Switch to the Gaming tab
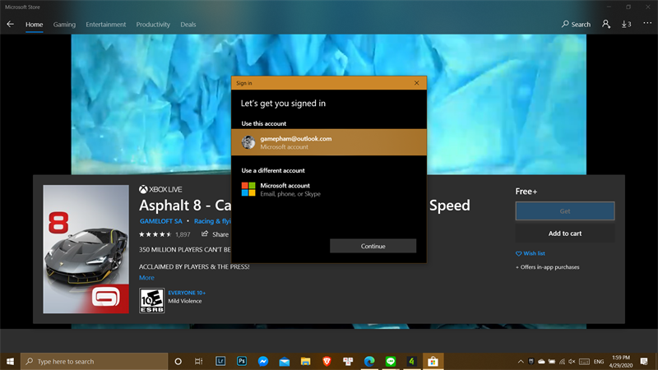The image size is (658, 370). (x=64, y=25)
